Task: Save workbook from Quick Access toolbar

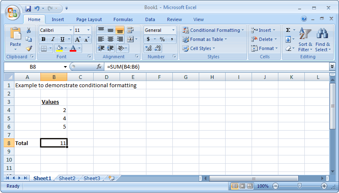Action: tap(28, 8)
